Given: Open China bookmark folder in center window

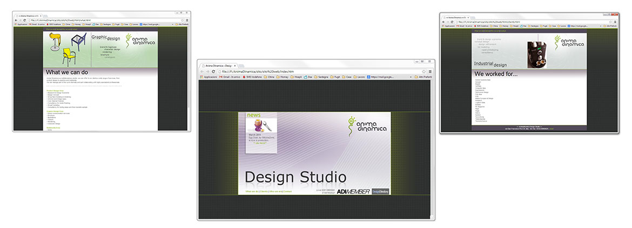Looking at the screenshot, I should [269, 77].
